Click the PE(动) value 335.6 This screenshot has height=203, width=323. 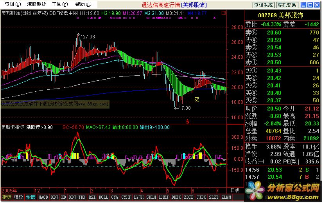[x=312, y=161]
